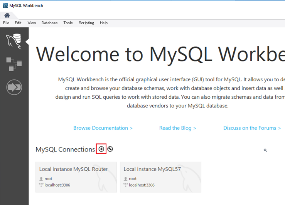Click the MySQL Connections heading text
This screenshot has width=285, height=205.
coord(65,150)
